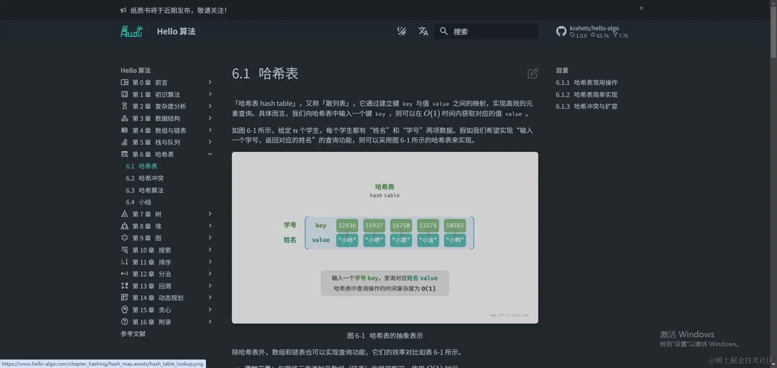Click the 第 11 章 排序 icon
Image resolution: width=777 pixels, height=368 pixels.
(x=125, y=262)
